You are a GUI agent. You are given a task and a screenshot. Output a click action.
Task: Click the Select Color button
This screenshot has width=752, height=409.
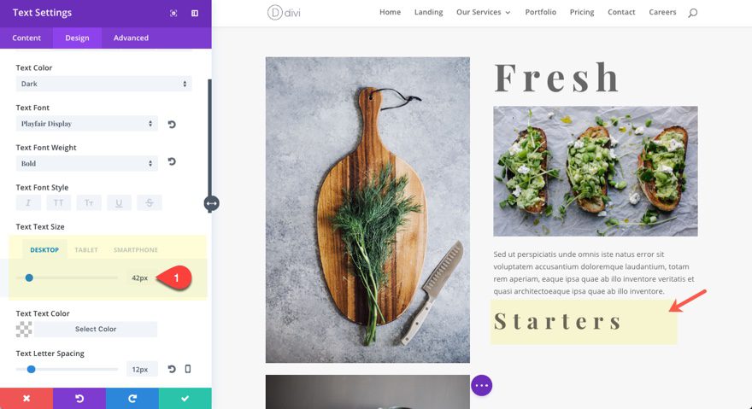point(96,329)
